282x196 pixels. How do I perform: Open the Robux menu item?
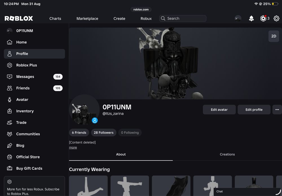click(146, 19)
